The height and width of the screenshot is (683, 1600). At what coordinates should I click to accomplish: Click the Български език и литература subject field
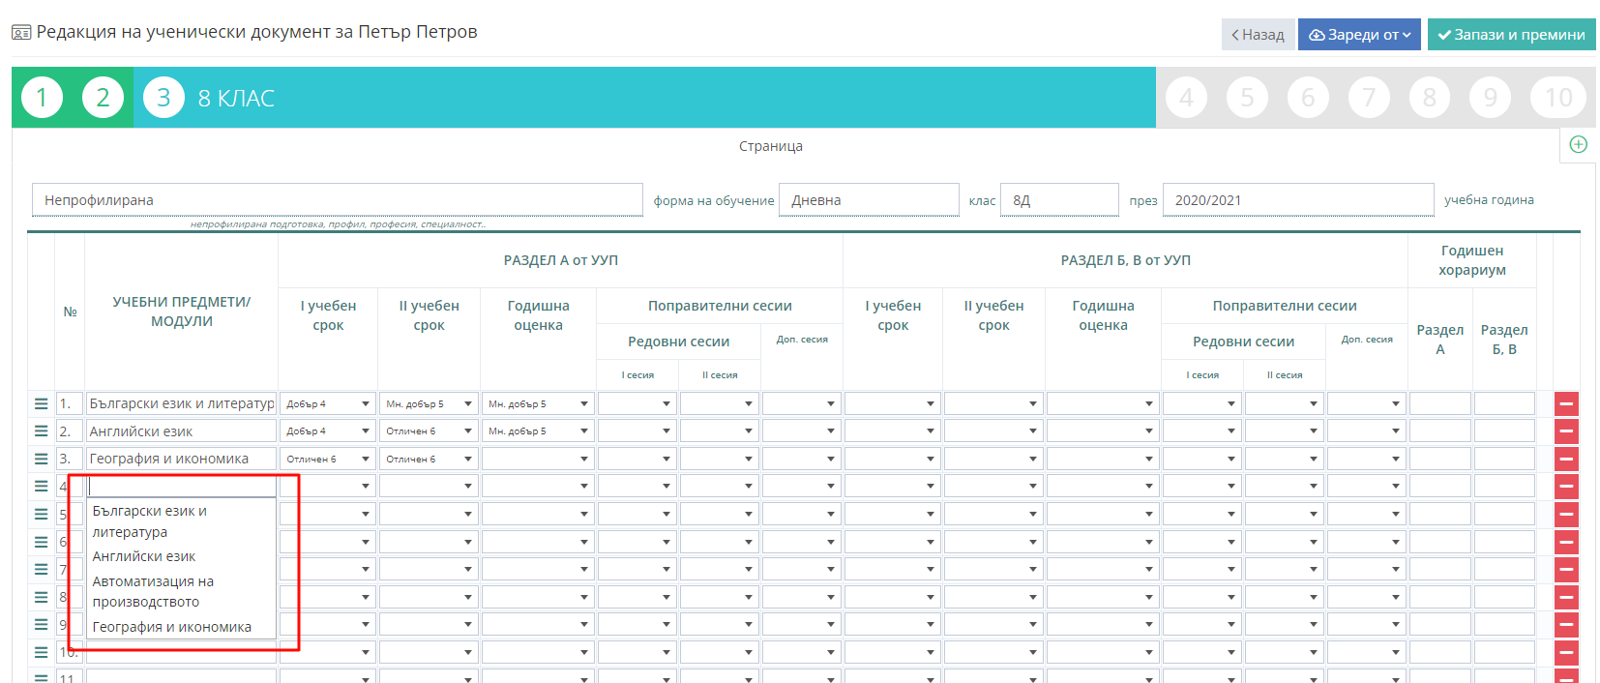pos(182,403)
